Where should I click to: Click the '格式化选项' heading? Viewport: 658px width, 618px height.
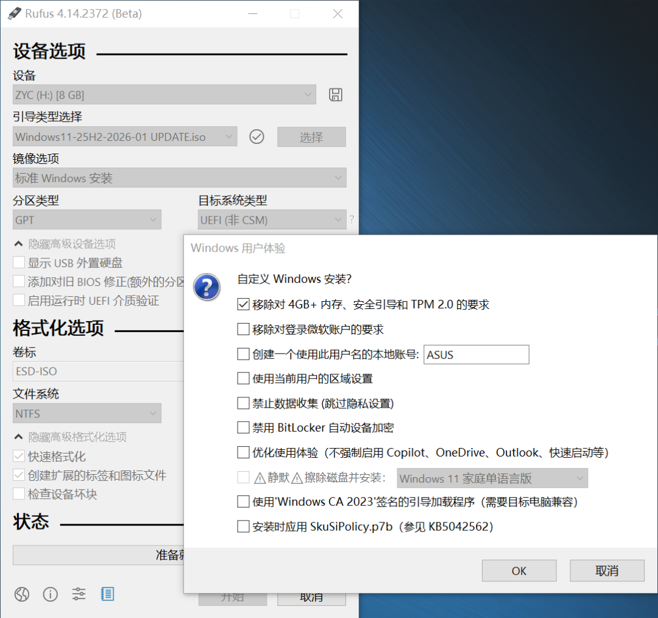(x=58, y=328)
